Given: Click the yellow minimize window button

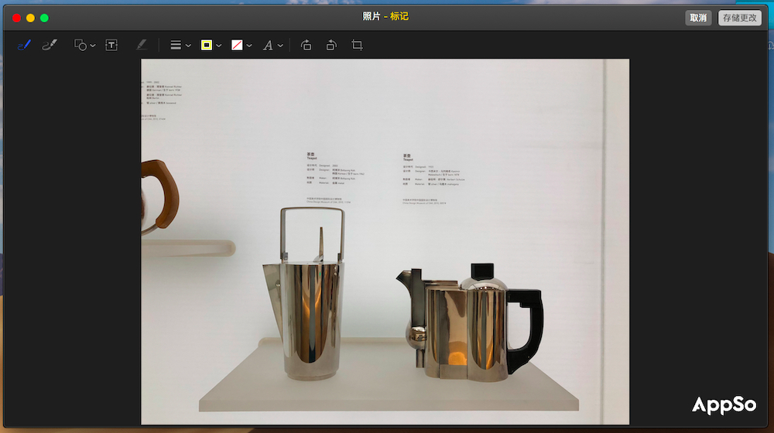Looking at the screenshot, I should [30, 18].
